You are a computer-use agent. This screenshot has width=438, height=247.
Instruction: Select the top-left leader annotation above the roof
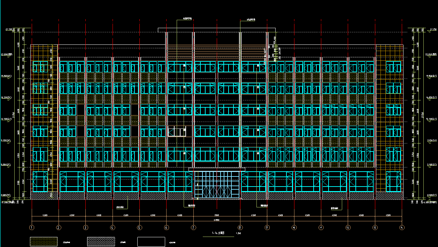(x=187, y=18)
